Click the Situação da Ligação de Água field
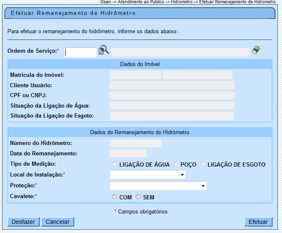The height and width of the screenshot is (233, 282). click(172, 106)
